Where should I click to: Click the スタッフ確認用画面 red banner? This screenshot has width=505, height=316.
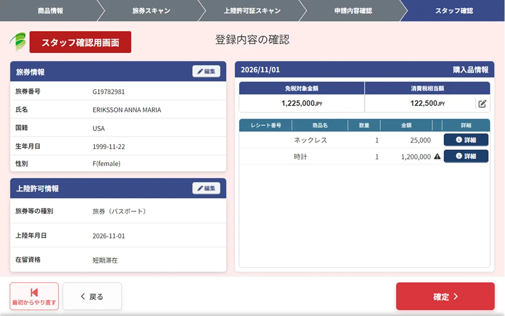coord(80,42)
